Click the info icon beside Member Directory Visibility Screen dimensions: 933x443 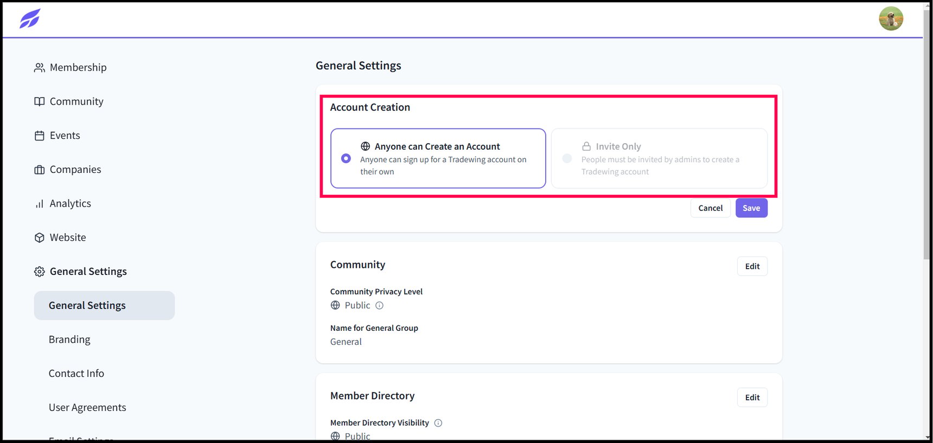click(x=438, y=423)
